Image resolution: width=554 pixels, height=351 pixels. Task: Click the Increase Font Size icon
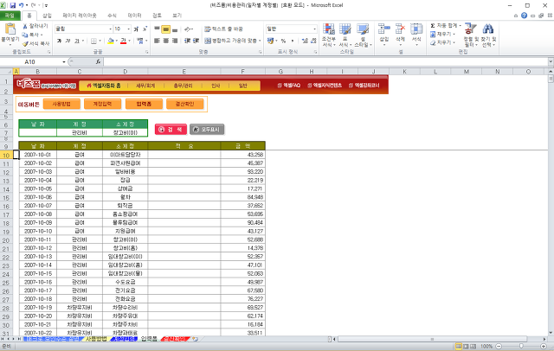click(137, 29)
